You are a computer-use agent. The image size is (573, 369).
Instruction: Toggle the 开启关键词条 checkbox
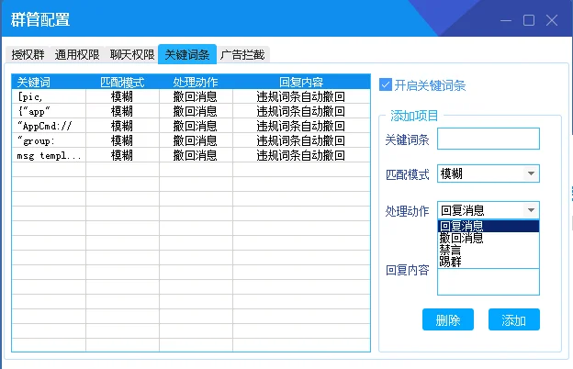coord(386,84)
